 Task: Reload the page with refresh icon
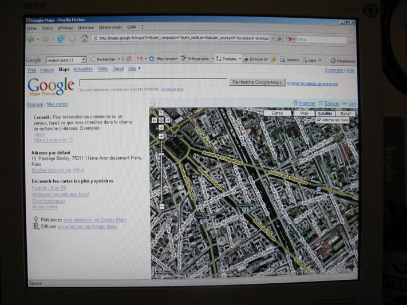(61, 39)
